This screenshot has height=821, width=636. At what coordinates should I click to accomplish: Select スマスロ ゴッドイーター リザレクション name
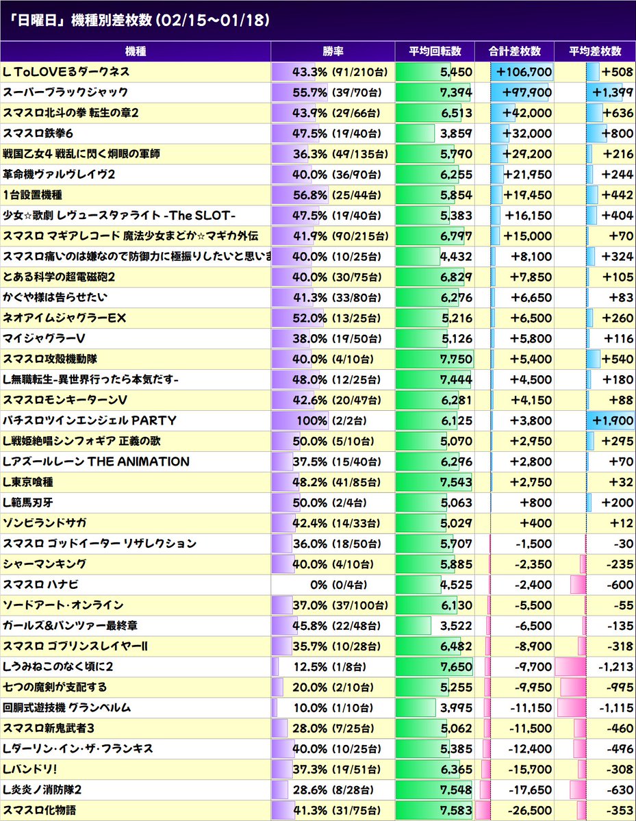99,544
